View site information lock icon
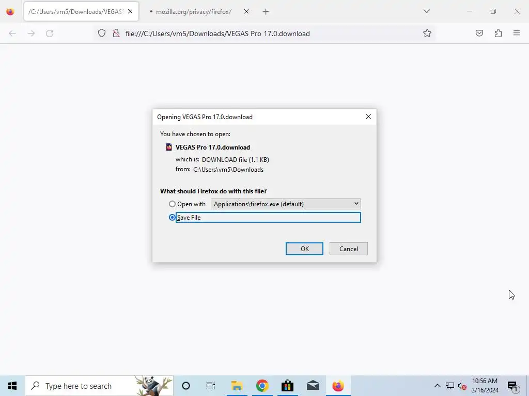This screenshot has height=396, width=529. tap(116, 34)
